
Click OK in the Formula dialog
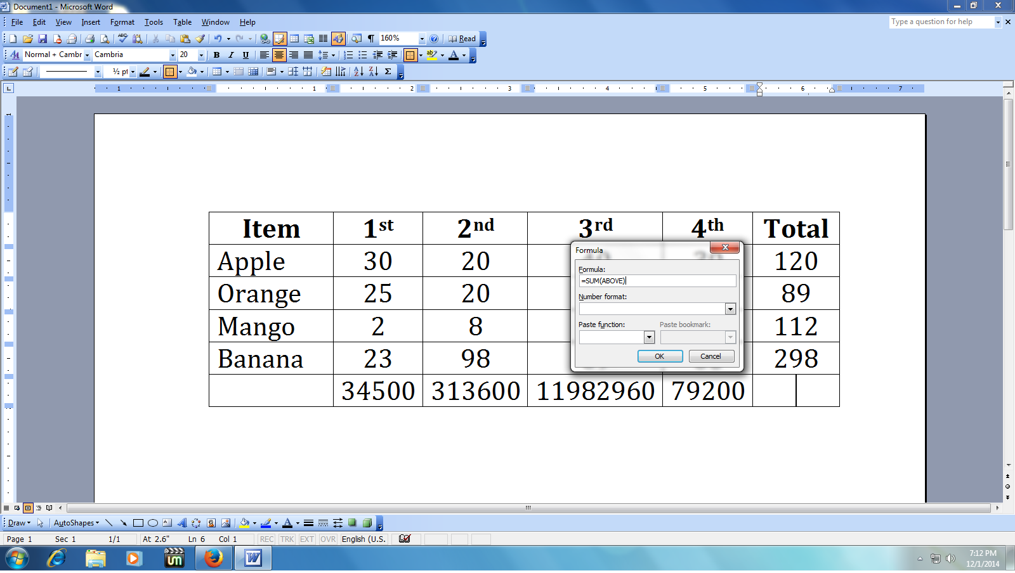[660, 356]
